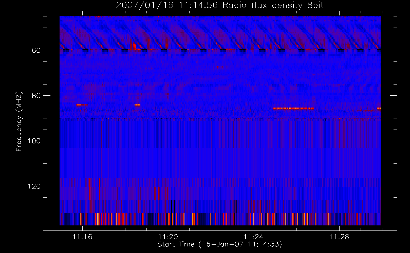Viewport: 410px width, 253px height.
Task: Click the 60 frequency tick label
Action: 36,50
